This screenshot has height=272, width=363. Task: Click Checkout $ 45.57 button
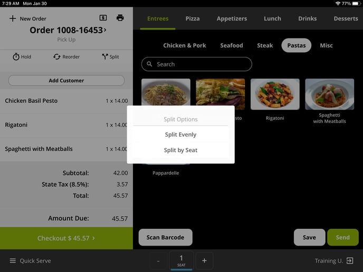(x=66, y=238)
